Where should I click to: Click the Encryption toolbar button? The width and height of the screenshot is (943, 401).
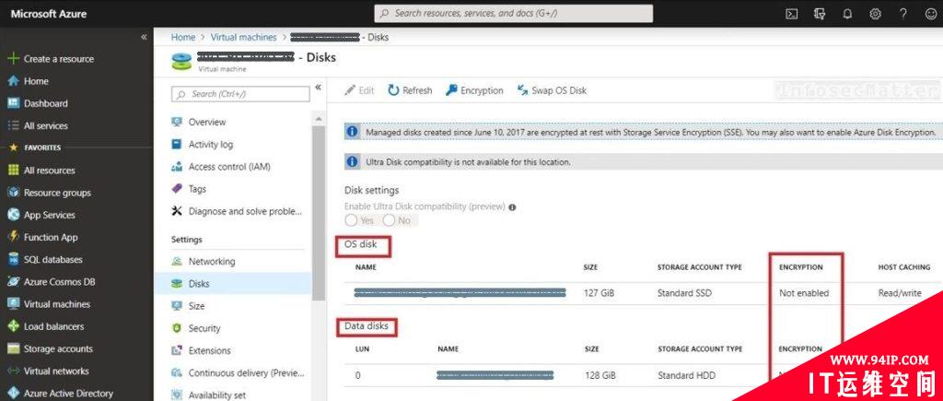pos(474,90)
